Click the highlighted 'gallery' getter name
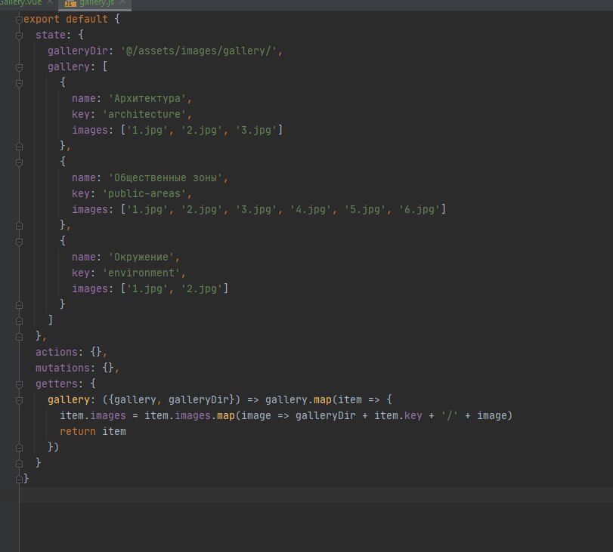The image size is (613, 552). (69, 399)
